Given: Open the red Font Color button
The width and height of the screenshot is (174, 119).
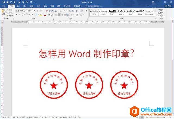Looking at the screenshot, I should (x=45, y=15).
